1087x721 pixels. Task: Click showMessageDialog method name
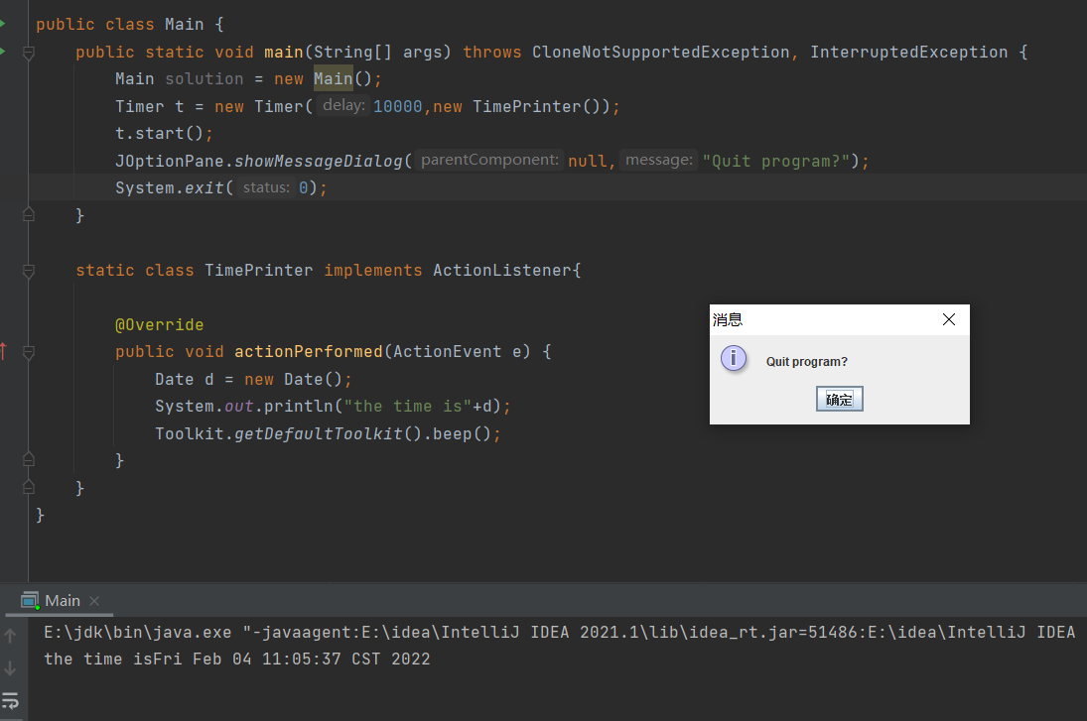[x=319, y=161]
